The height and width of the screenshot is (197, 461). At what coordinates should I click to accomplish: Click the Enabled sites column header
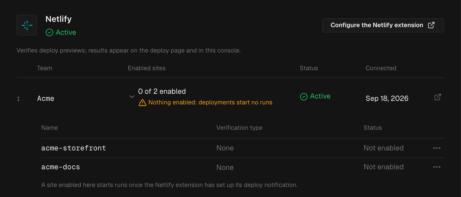tap(147, 68)
